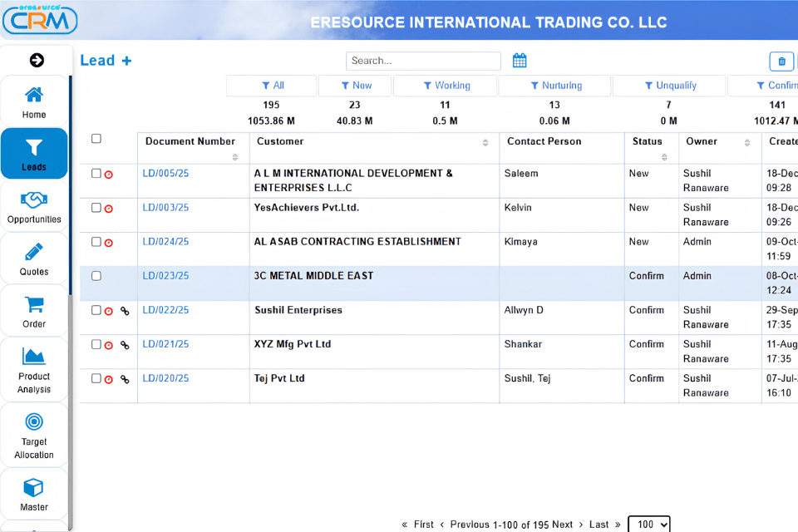Sort by Customer column arrows
798x532 pixels.
[485, 142]
